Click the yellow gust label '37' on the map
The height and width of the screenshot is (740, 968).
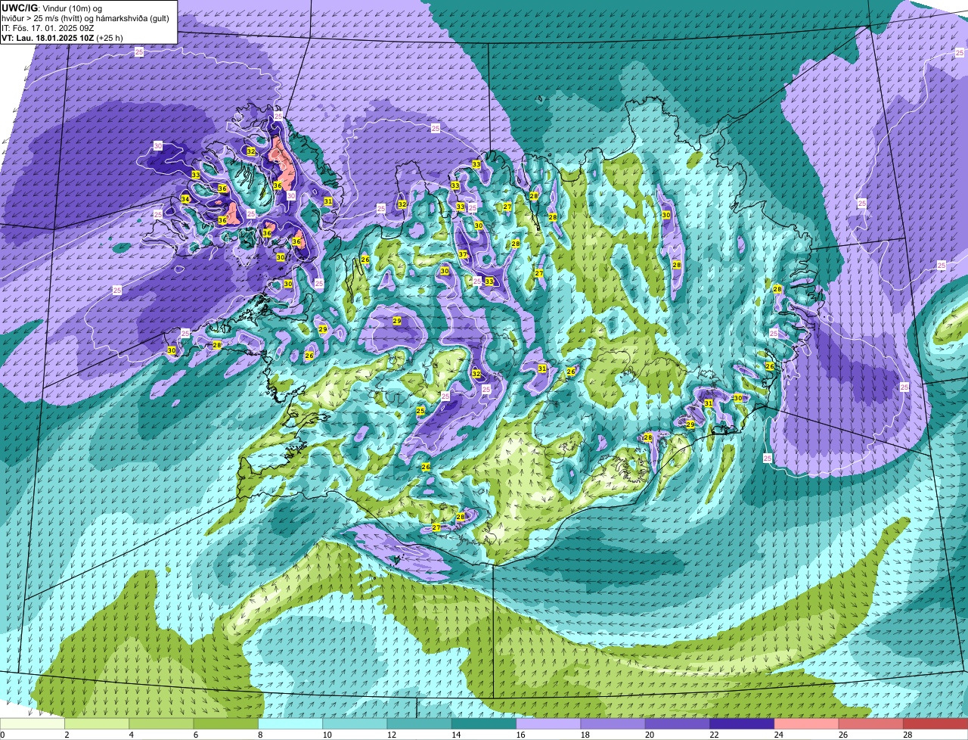[463, 254]
